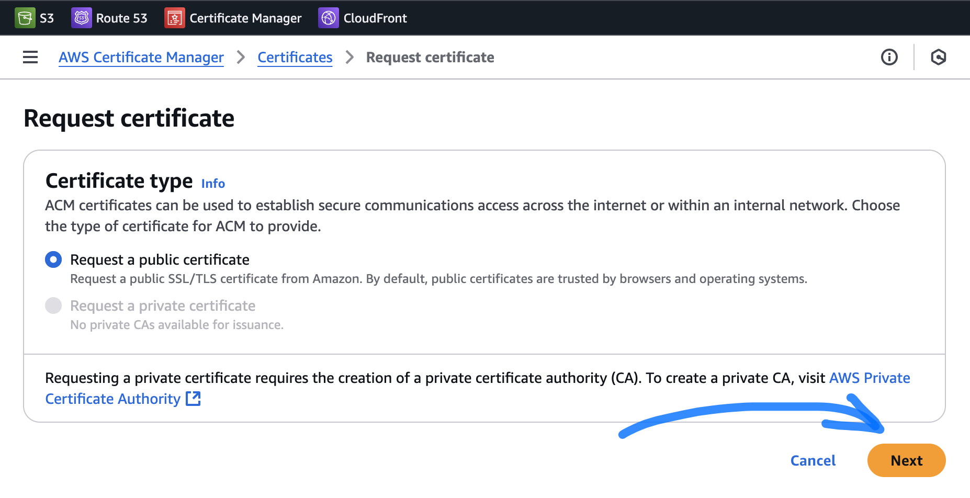This screenshot has width=970, height=498.
Task: Select Request a public certificate radio
Action: point(53,259)
